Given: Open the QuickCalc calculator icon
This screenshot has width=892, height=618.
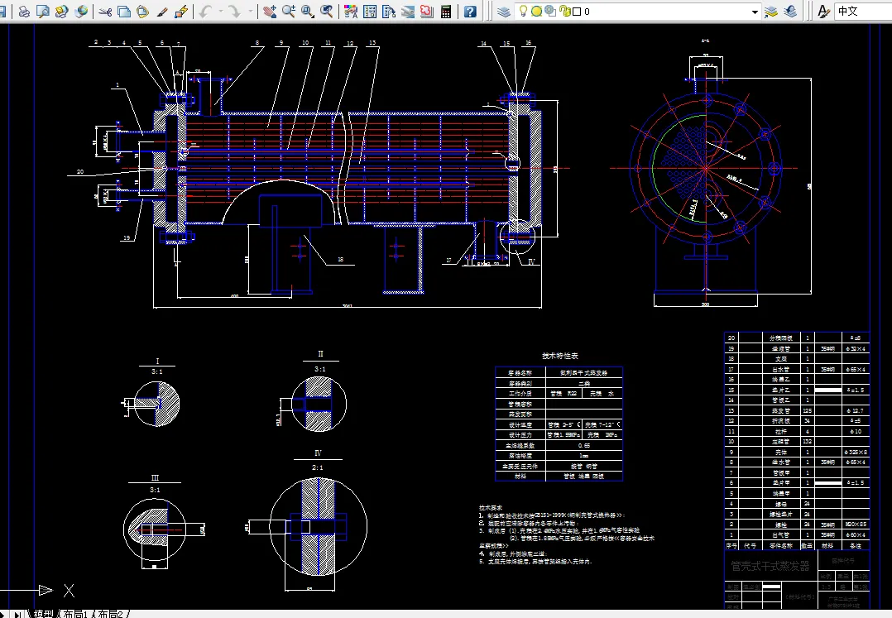Looking at the screenshot, I should pos(446,11).
